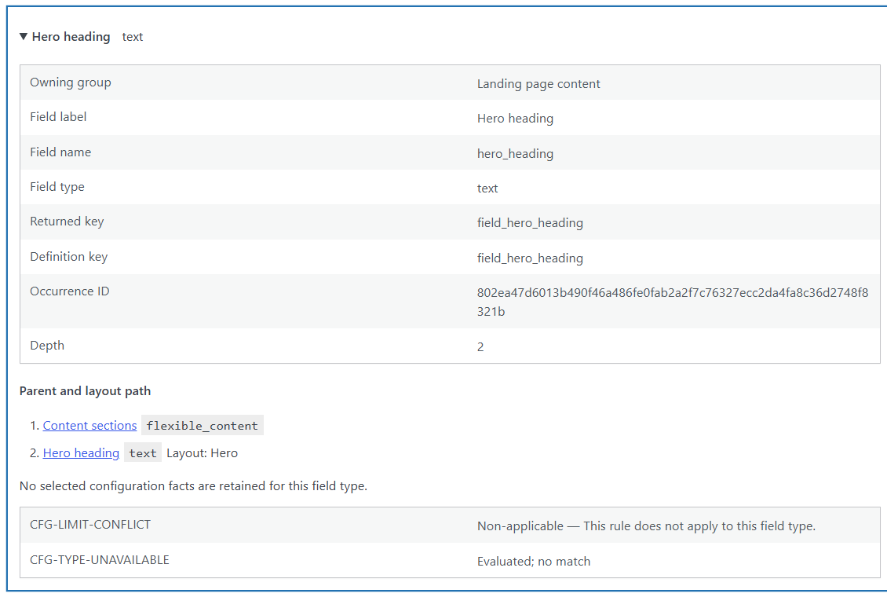Click the 'Hero heading' field label value
This screenshot has height=597, width=887.
(516, 119)
